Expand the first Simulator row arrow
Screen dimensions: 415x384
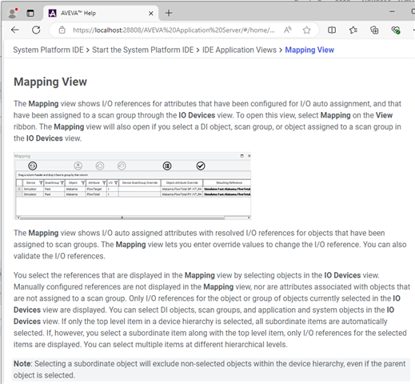(19, 189)
